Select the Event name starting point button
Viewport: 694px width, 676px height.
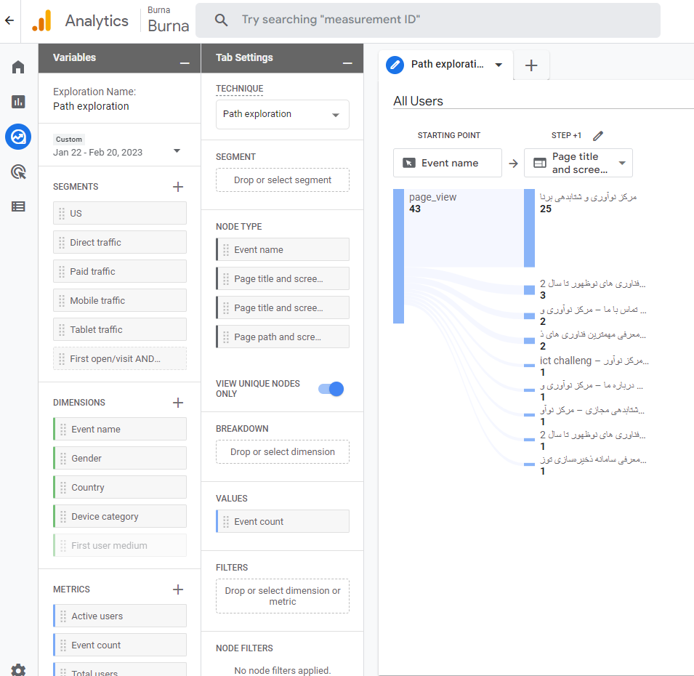click(x=447, y=163)
